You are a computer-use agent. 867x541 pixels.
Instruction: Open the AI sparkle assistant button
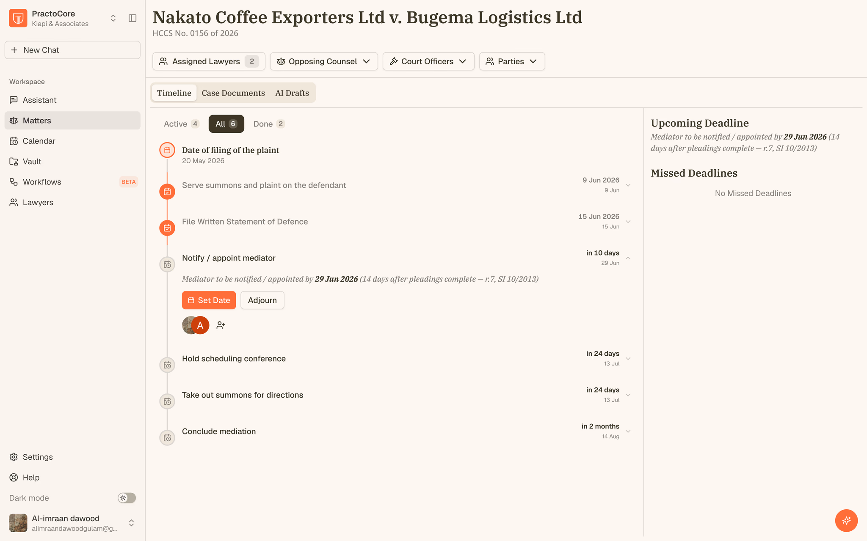[x=846, y=520]
